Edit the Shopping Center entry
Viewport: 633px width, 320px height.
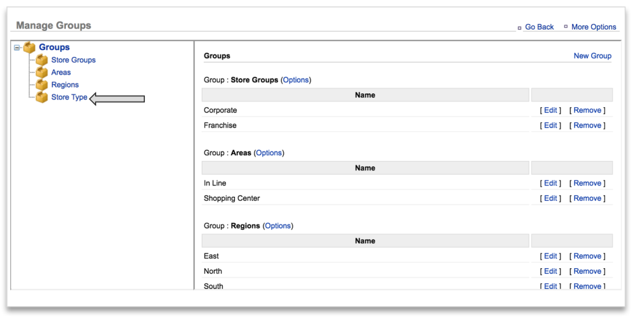point(551,198)
